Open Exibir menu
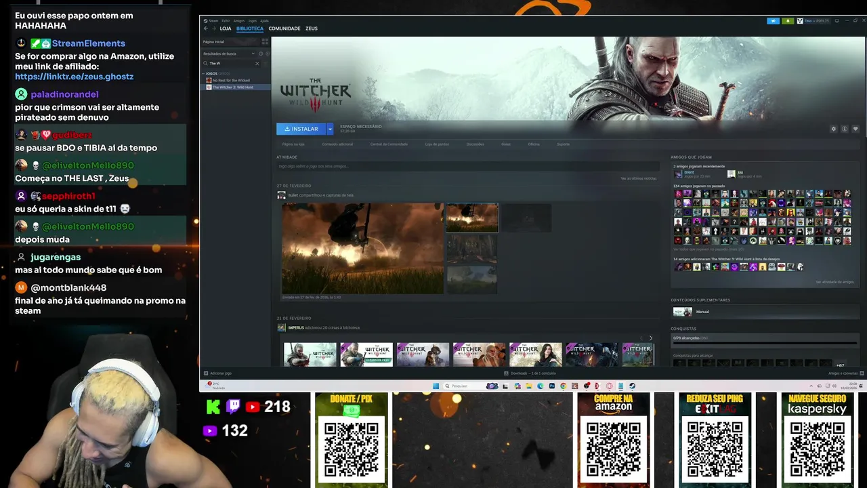Screen dimensions: 867x488 [226, 20]
